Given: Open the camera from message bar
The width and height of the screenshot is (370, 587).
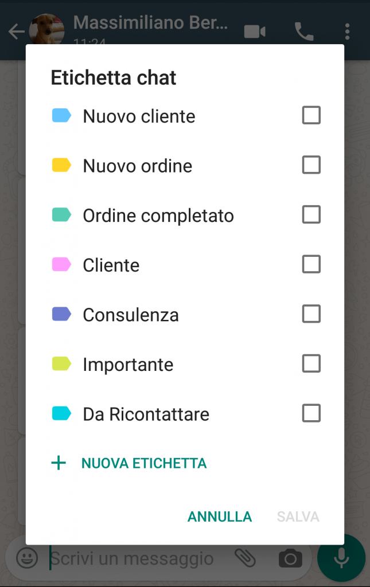Looking at the screenshot, I should 290,558.
